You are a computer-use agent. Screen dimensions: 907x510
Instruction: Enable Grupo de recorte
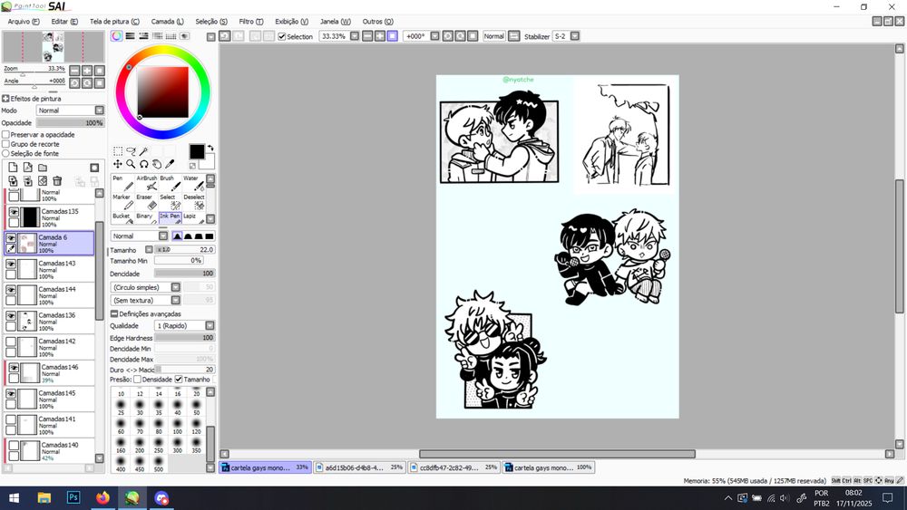tap(5, 144)
